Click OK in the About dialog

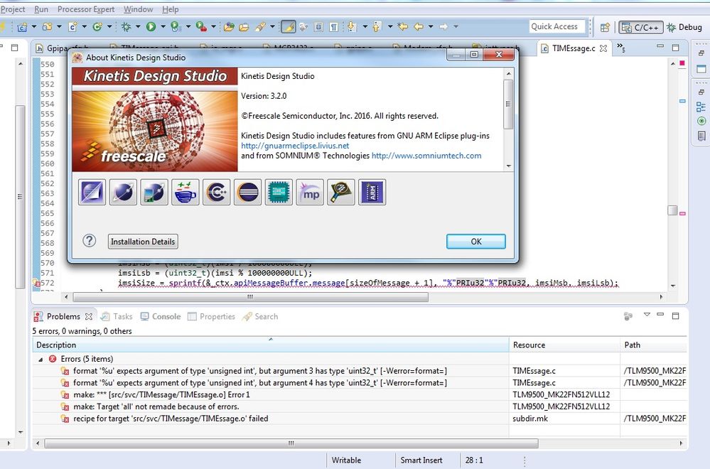click(476, 242)
